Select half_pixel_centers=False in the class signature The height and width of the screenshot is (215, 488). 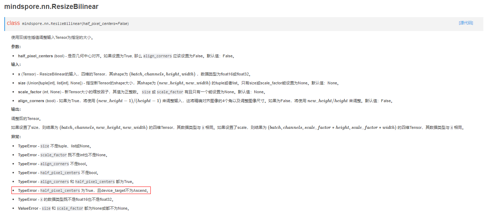pyautogui.click(x=105, y=23)
